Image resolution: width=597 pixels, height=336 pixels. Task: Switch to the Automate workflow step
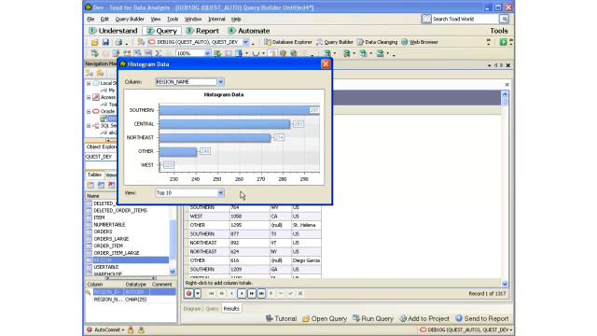coord(249,31)
